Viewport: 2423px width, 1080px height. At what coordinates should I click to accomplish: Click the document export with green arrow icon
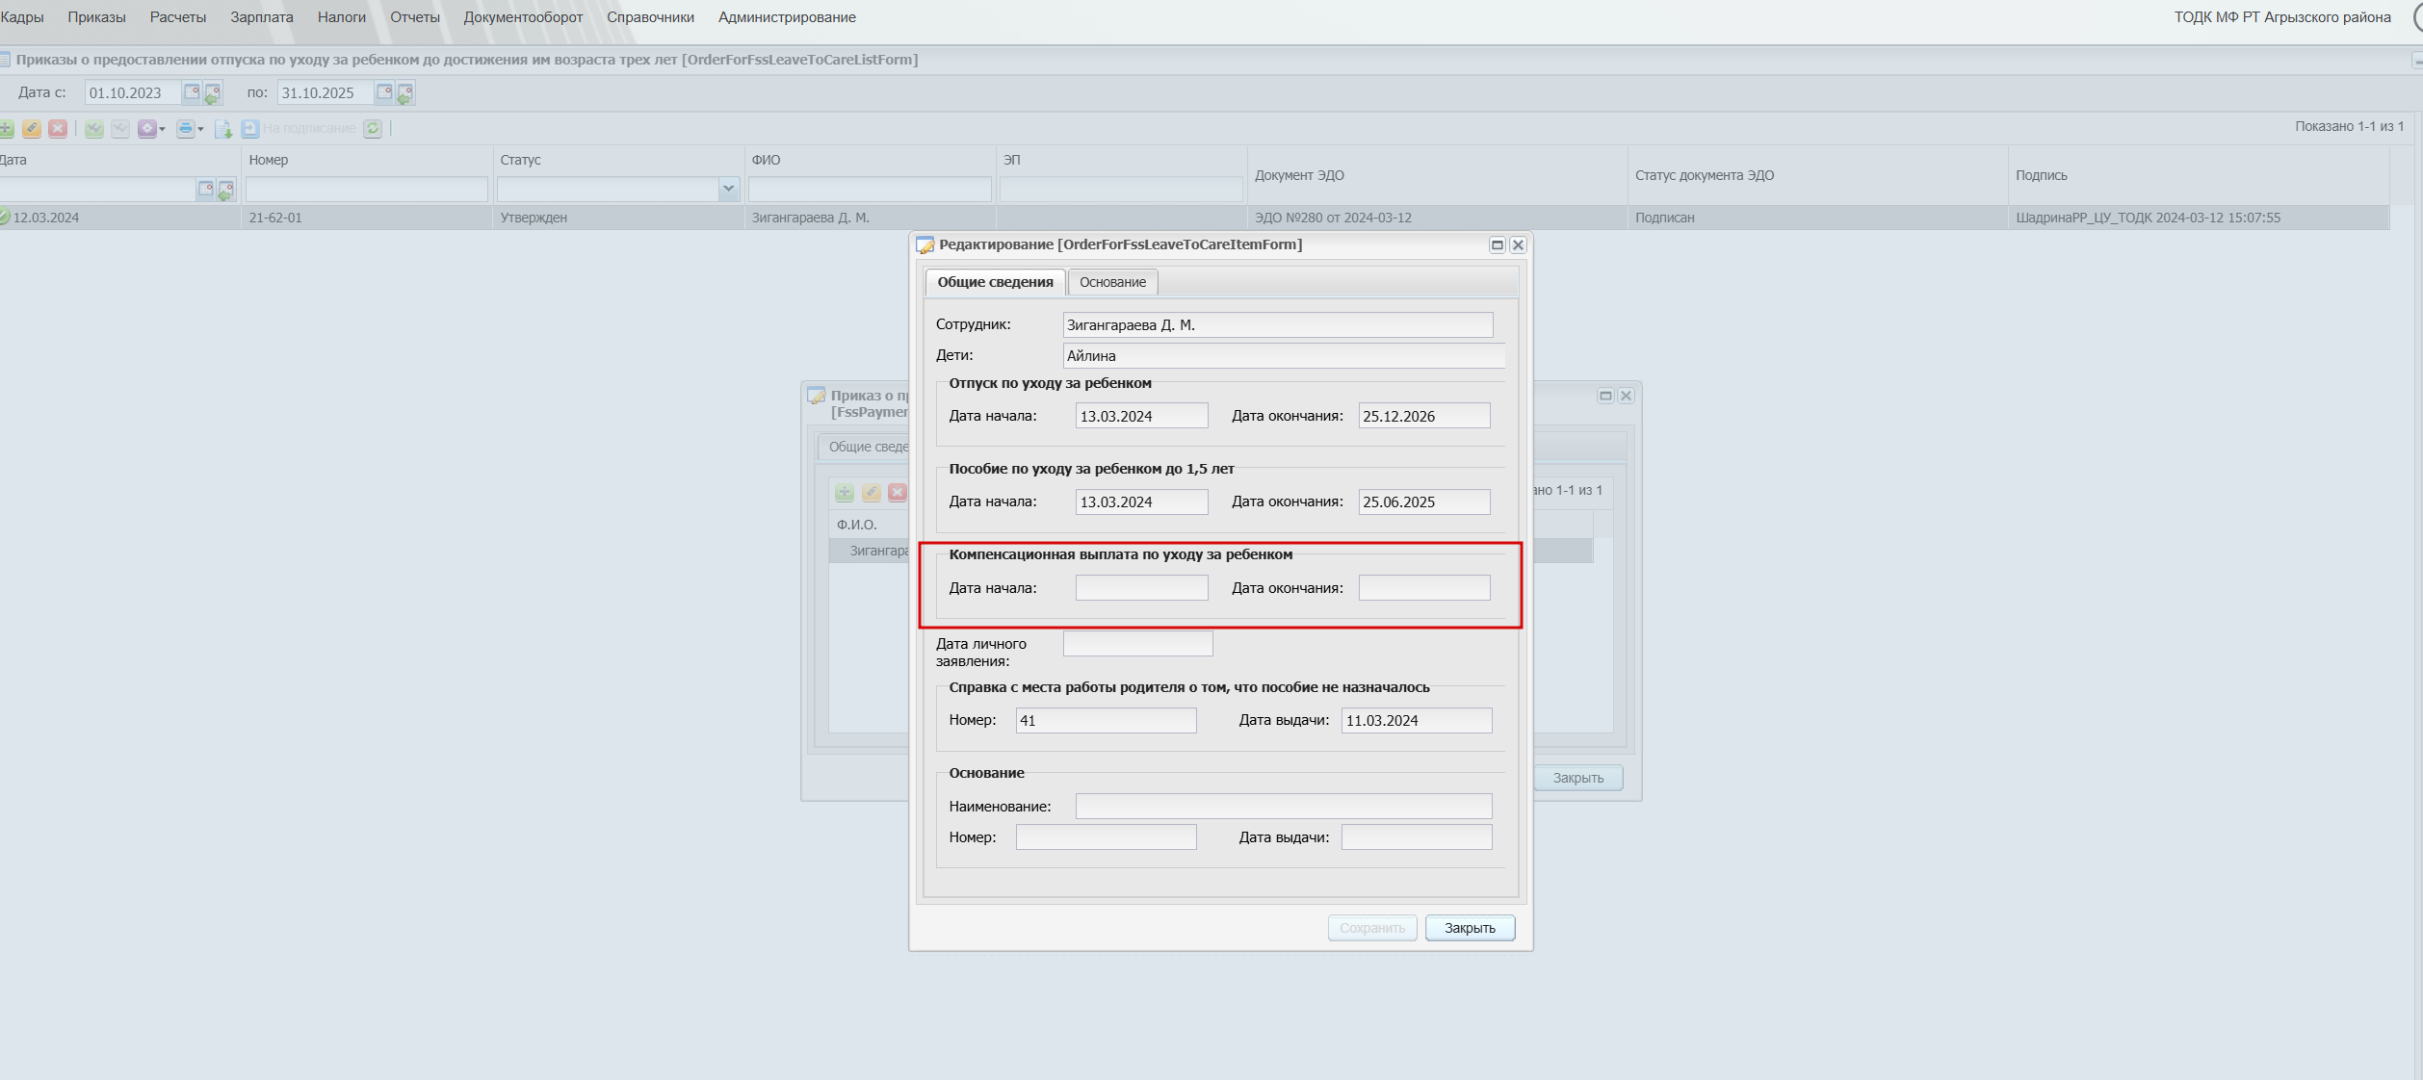coord(222,129)
